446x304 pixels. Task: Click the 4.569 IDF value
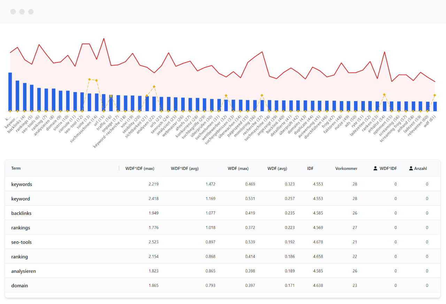point(318,228)
